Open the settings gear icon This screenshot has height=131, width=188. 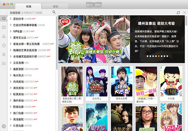point(4,126)
